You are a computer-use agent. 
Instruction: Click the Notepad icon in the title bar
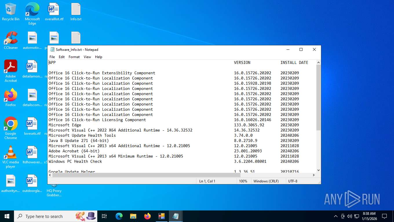tap(52, 49)
